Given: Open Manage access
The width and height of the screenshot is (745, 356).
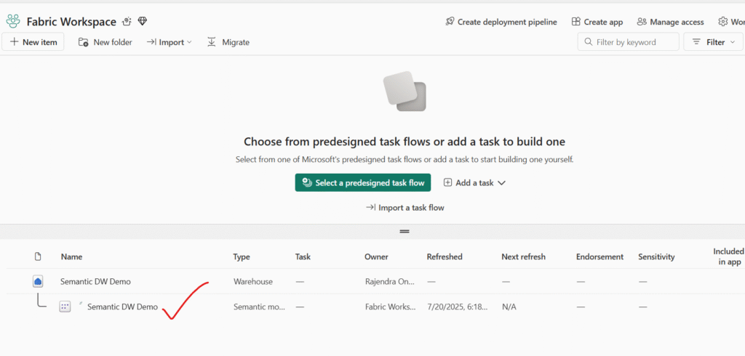Looking at the screenshot, I should 670,22.
